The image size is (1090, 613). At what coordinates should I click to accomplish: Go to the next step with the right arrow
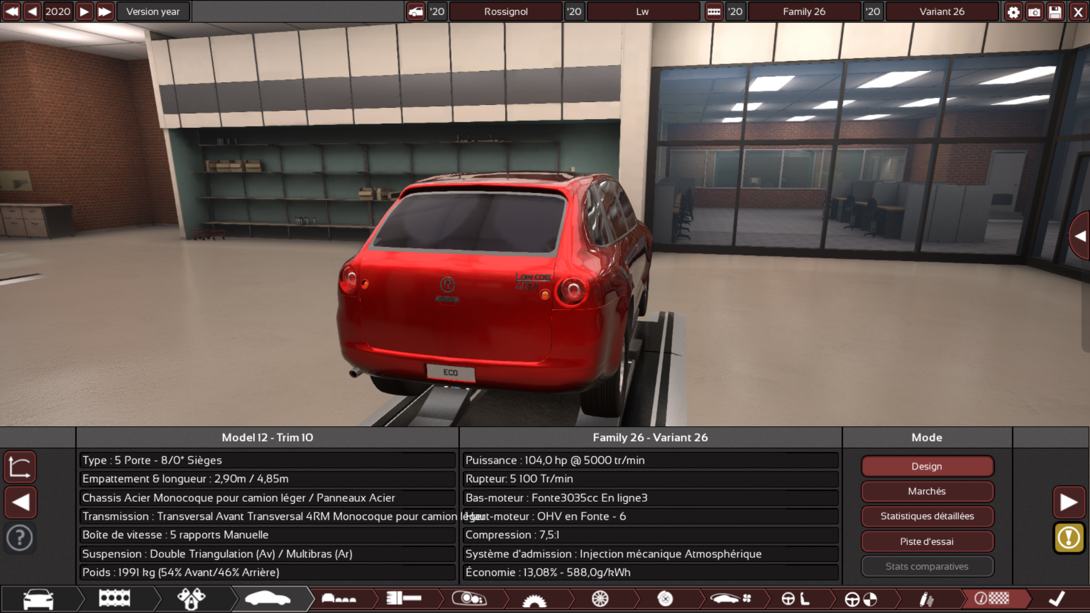pos(1069,502)
